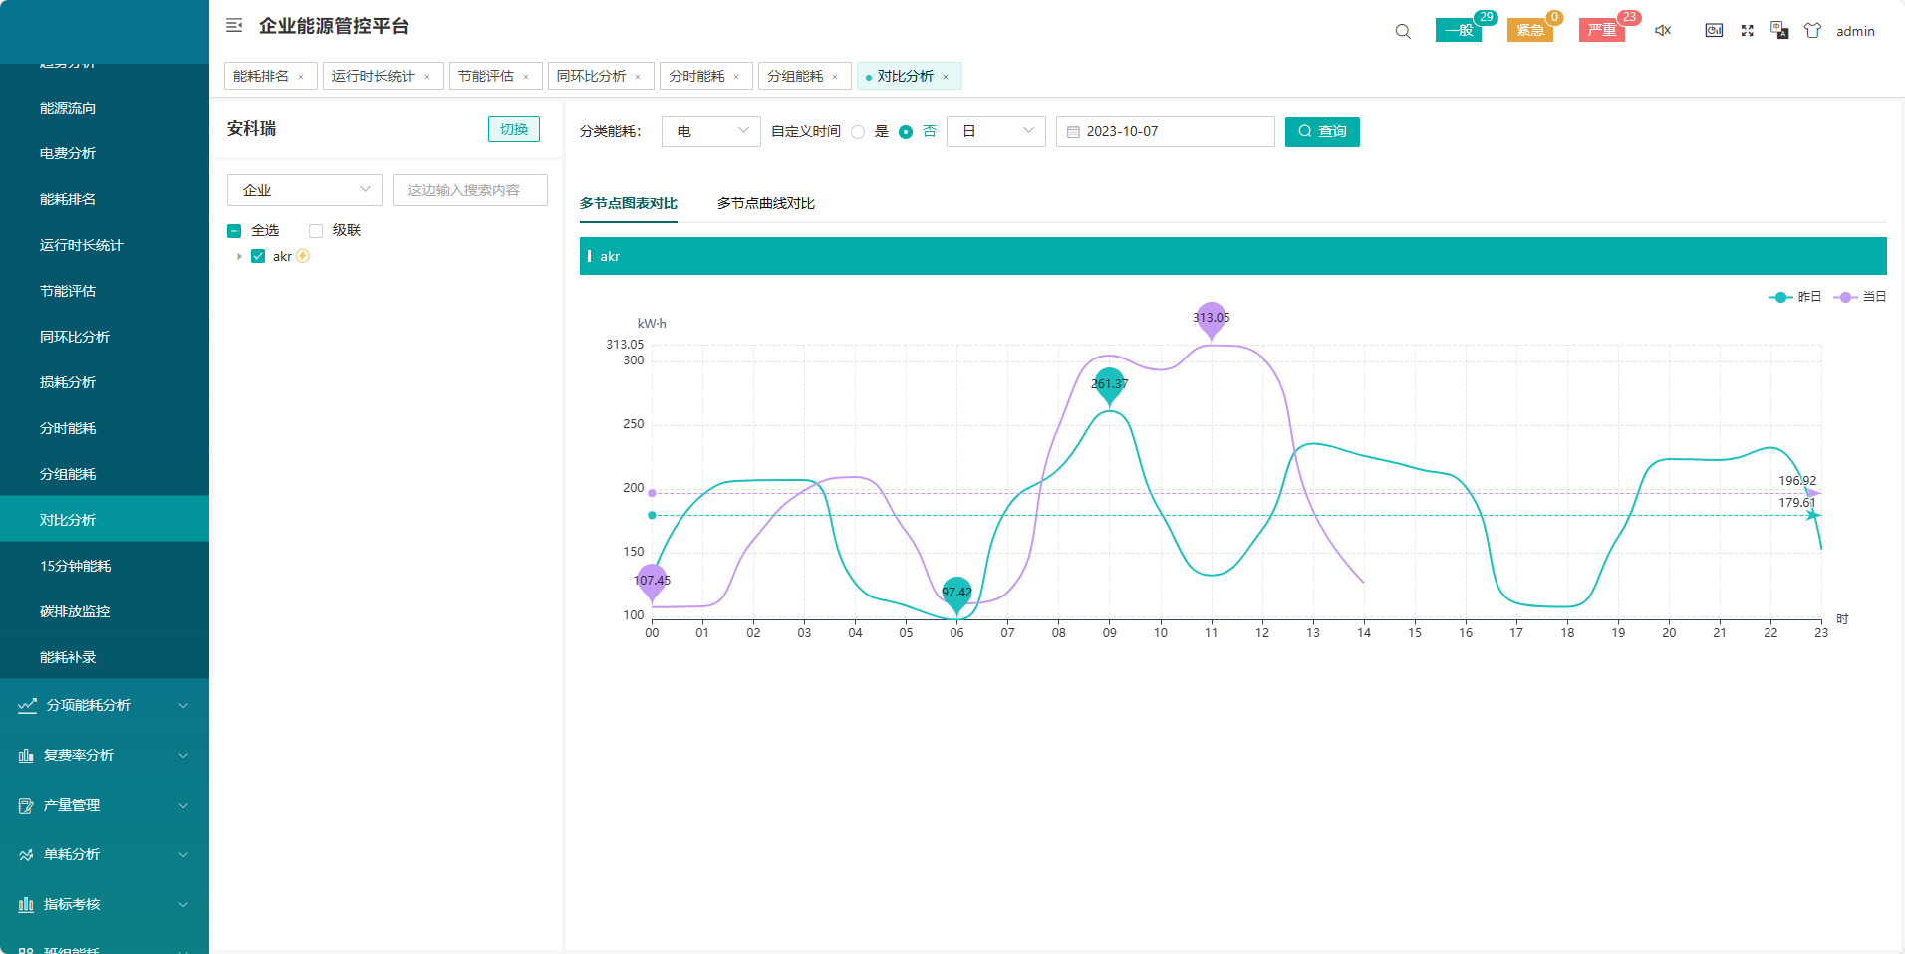Image resolution: width=1905 pixels, height=954 pixels.
Task: Toggle the 昨日 series in chart legend
Action: [x=1795, y=297]
